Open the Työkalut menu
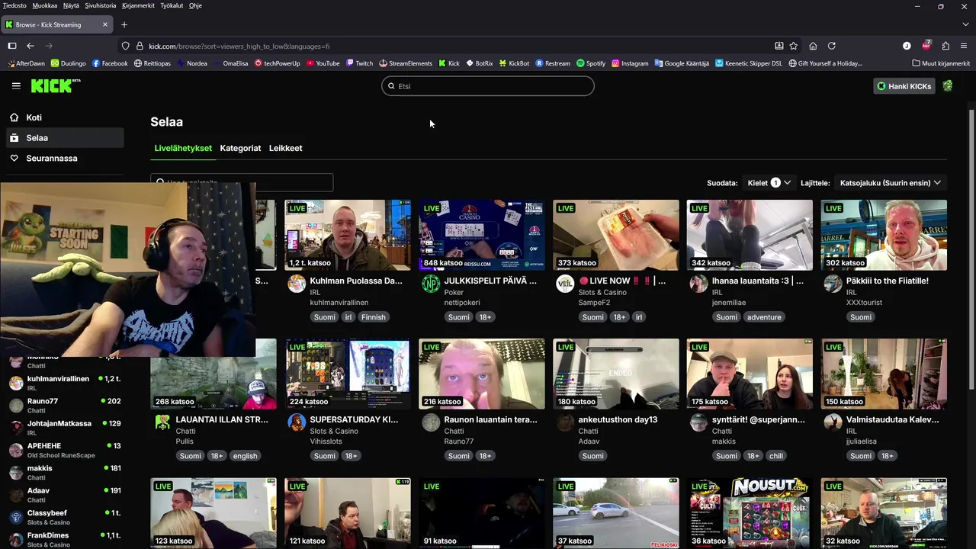The image size is (976, 549). click(x=172, y=5)
